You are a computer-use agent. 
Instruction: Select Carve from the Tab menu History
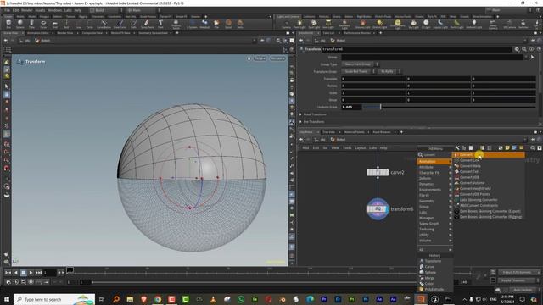(435, 267)
